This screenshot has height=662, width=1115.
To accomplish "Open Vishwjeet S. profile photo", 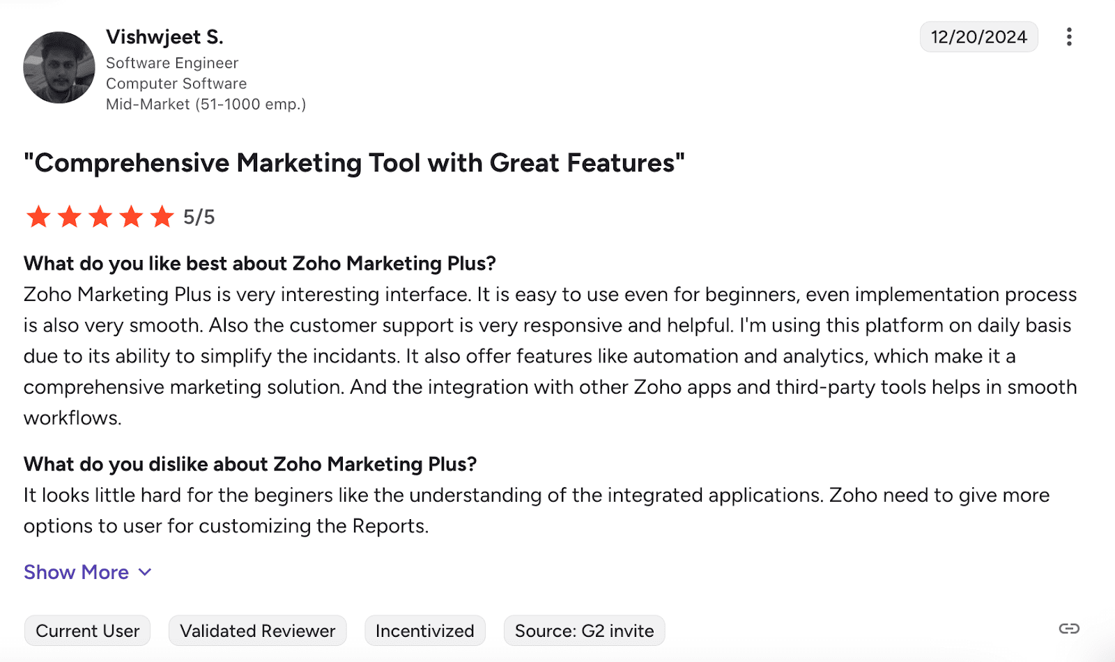I will (x=59, y=68).
